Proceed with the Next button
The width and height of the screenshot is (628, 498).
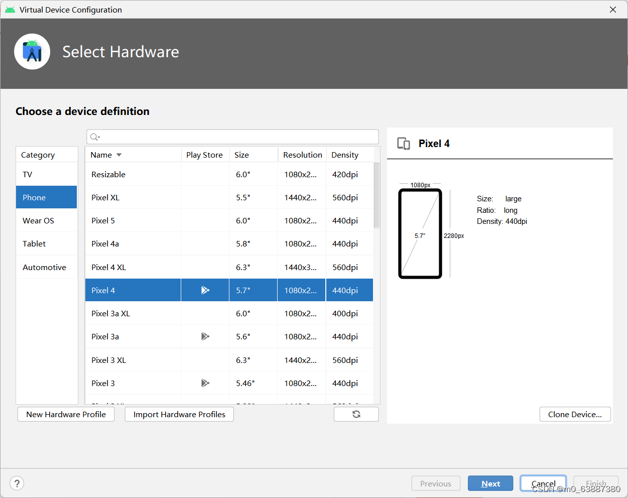pos(490,483)
